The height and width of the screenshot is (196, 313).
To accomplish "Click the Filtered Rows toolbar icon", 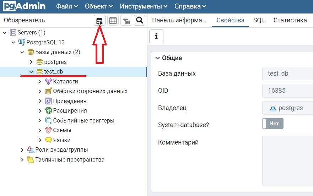I will pos(126,20).
